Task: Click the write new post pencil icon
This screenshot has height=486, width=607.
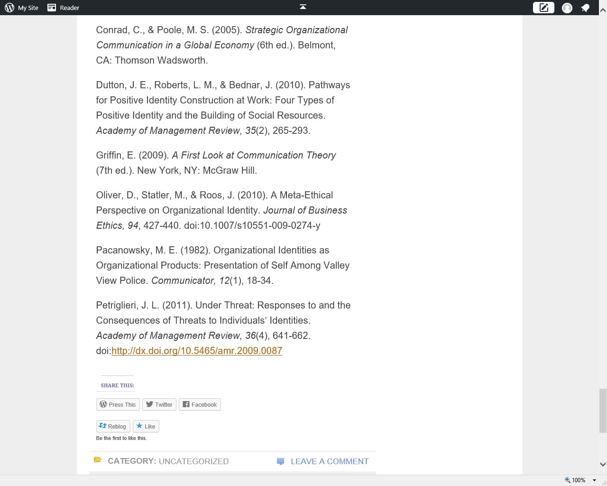Action: coord(543,8)
